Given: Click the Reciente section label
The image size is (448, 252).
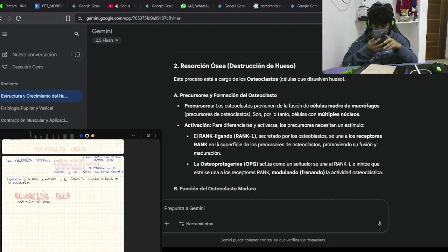Looking at the screenshot, I should point(9,84).
